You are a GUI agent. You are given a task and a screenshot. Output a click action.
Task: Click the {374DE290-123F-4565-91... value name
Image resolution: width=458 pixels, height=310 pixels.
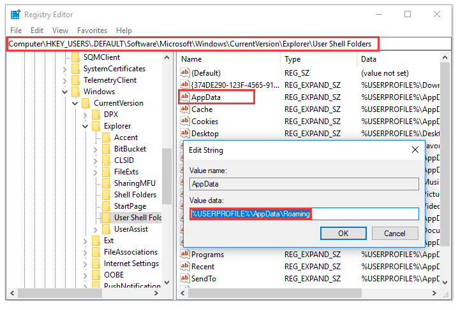click(x=235, y=85)
